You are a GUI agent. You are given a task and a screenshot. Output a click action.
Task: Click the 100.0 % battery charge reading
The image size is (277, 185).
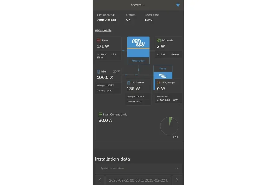pos(105,78)
